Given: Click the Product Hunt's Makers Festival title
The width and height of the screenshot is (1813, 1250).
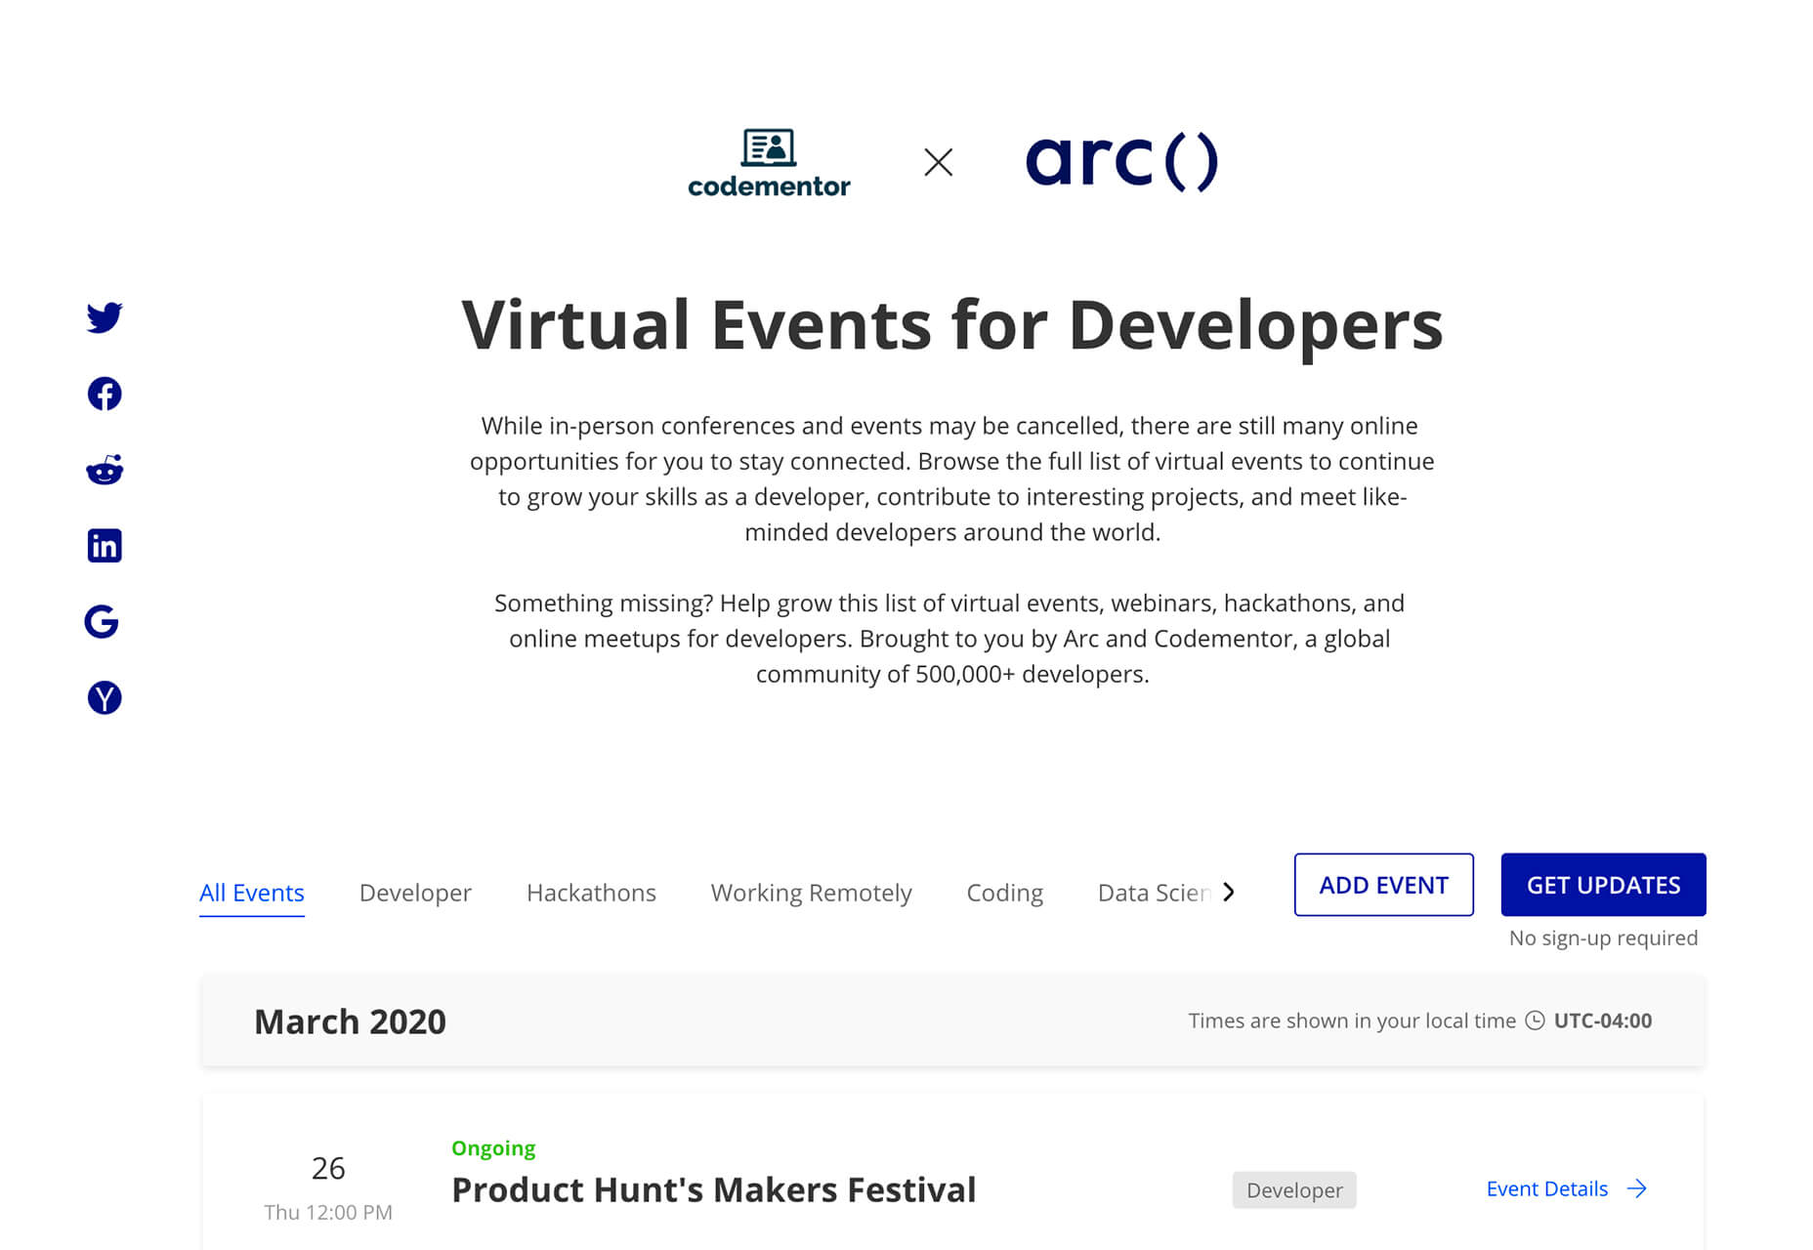Looking at the screenshot, I should pyautogui.click(x=713, y=1189).
